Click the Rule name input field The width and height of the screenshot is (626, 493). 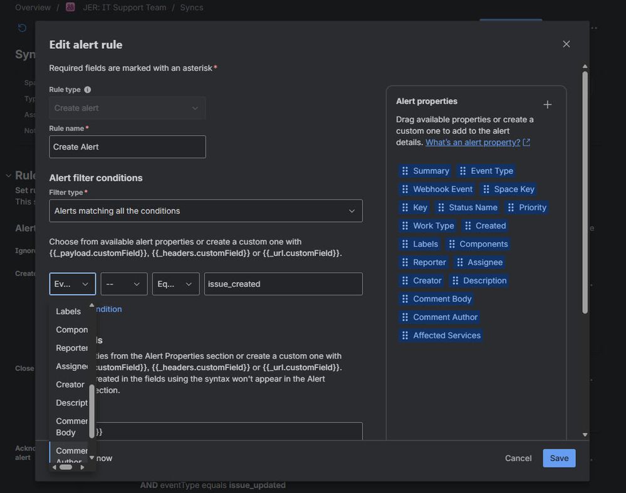click(x=127, y=146)
